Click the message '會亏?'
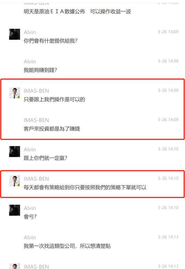This screenshot has height=269, width=185. point(30,217)
